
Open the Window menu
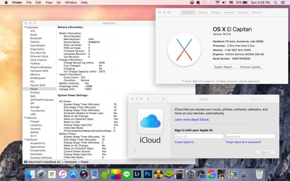71,3
